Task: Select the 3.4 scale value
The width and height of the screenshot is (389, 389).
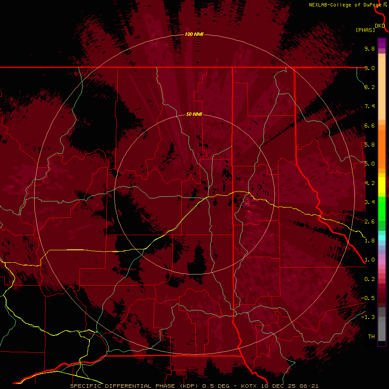Action: point(370,202)
